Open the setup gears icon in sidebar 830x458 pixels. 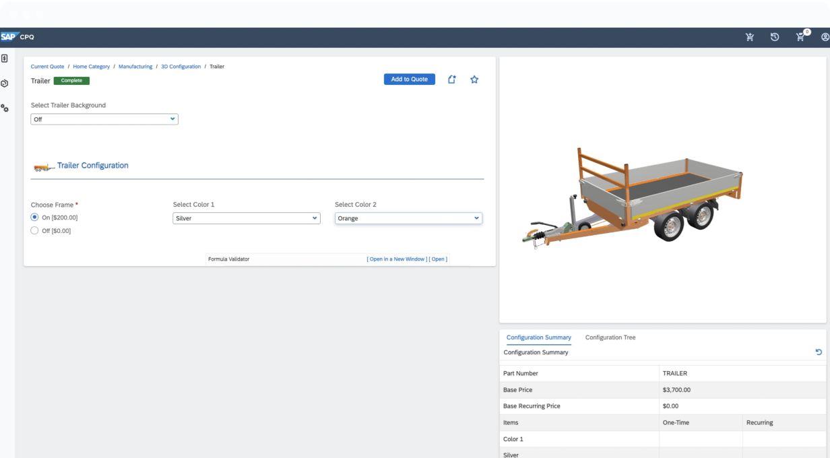[5, 108]
